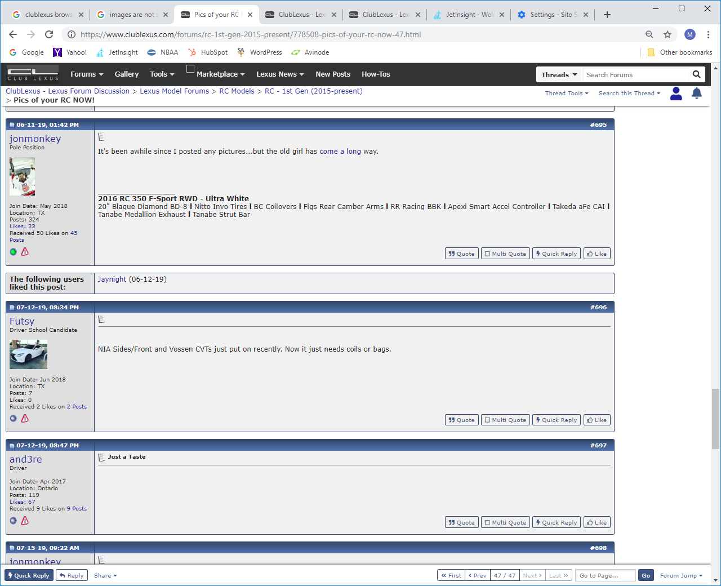
Task: Toggle Multi Quote on post #695
Action: tap(505, 254)
